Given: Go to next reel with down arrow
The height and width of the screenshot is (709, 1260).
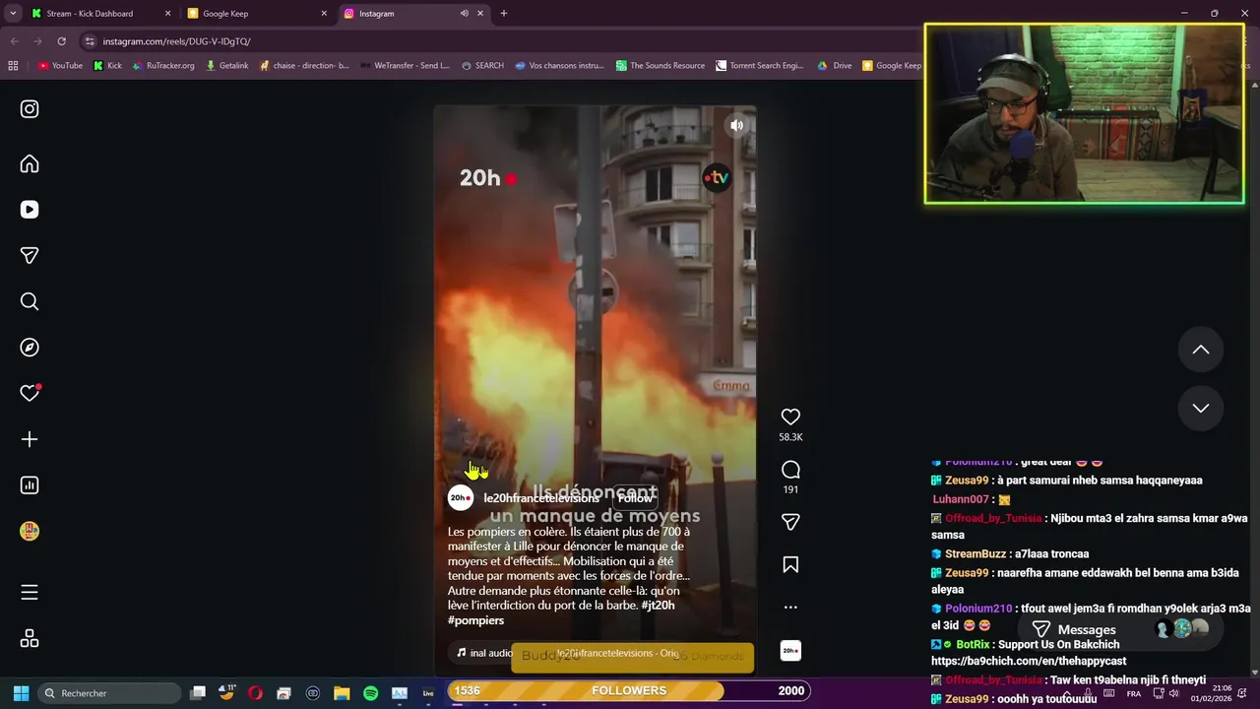Looking at the screenshot, I should (1201, 408).
